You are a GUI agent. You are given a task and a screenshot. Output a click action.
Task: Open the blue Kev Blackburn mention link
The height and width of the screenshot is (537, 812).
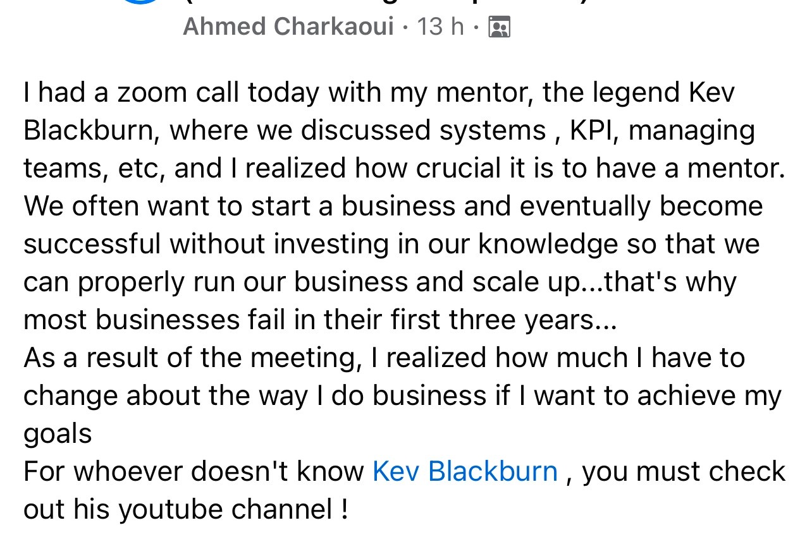click(465, 472)
